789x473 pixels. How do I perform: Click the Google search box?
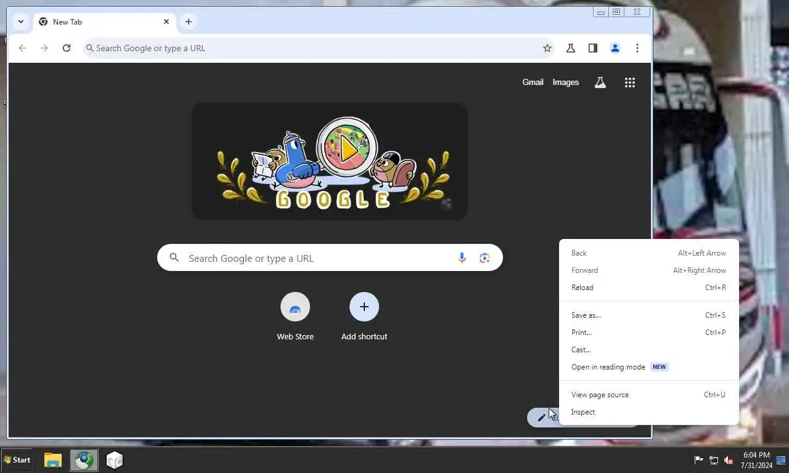click(x=330, y=258)
